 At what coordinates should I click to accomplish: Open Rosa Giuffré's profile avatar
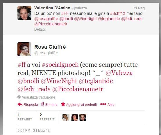coord(24,49)
